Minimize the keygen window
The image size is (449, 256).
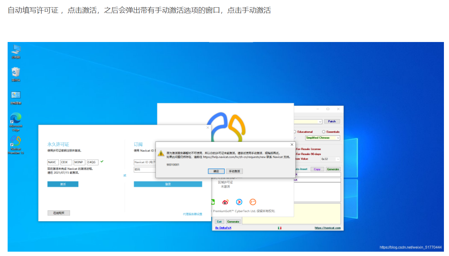point(318,109)
